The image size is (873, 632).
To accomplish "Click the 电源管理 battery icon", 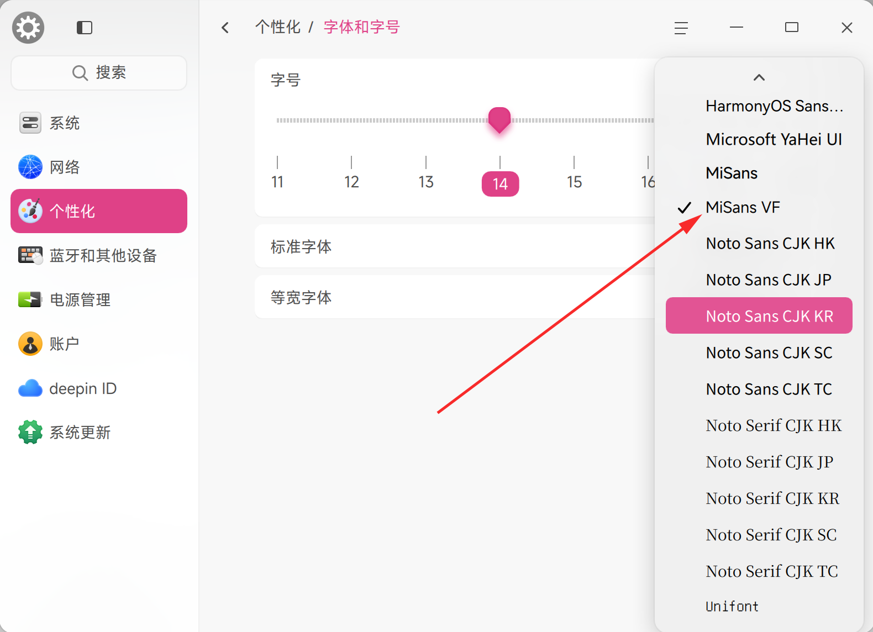I will 30,299.
